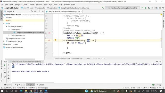
Task: Open the Terminal tool window
Action: [8, 85]
